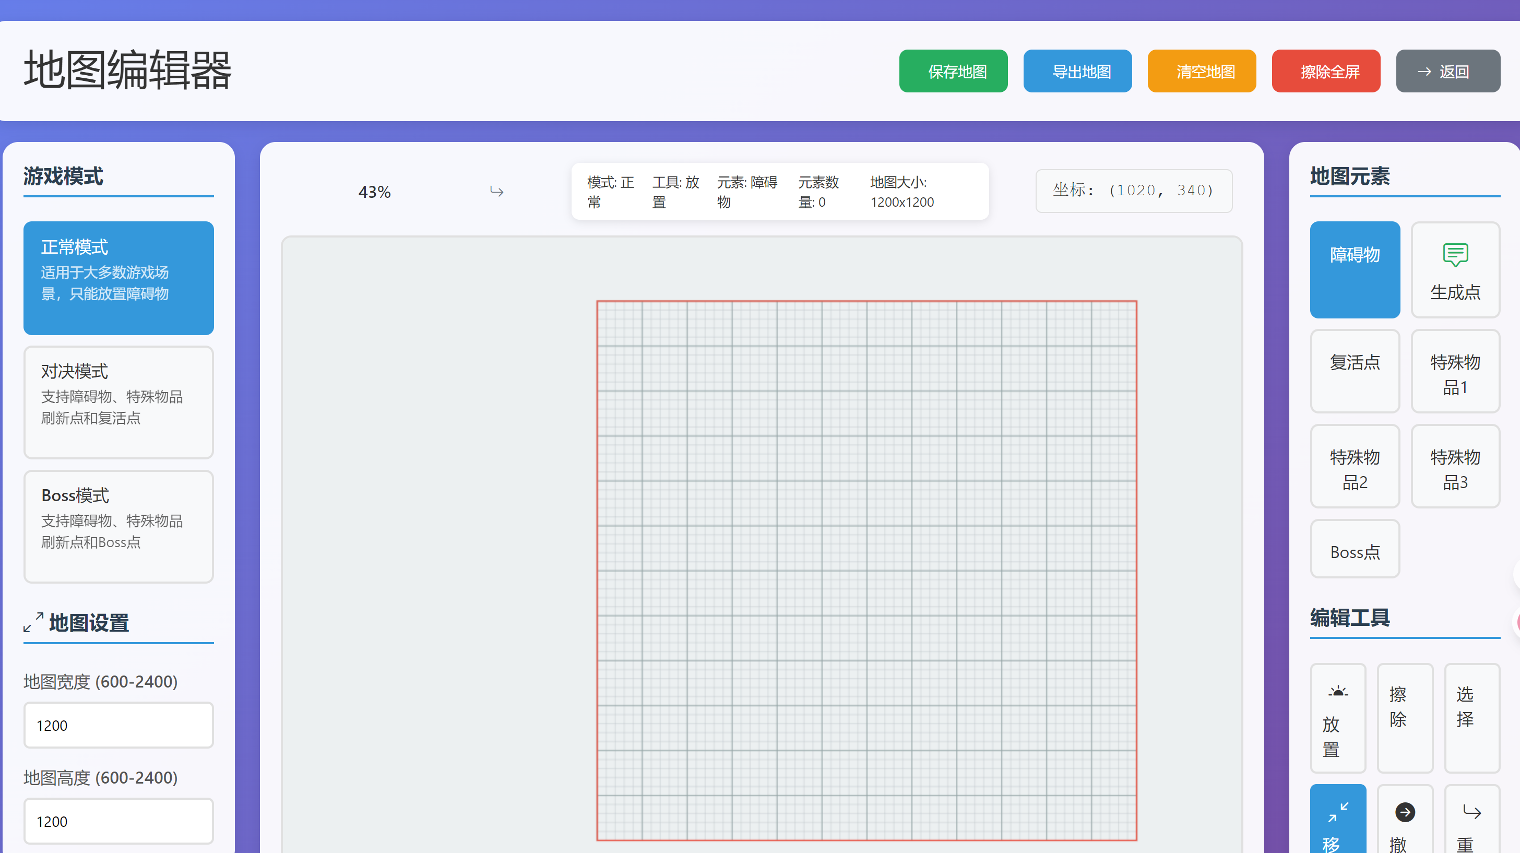The width and height of the screenshot is (1520, 853).
Task: Select the 放置 (place) tool
Action: point(1337,718)
